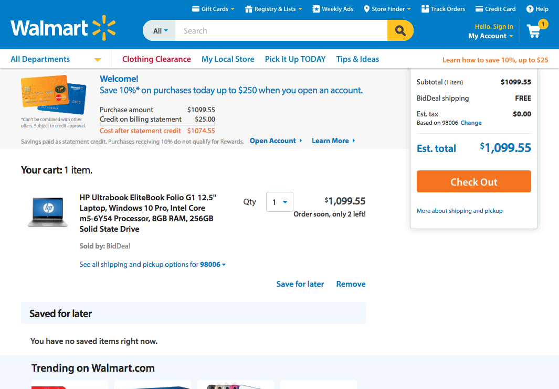Click the Walmart spark logo

pos(104,28)
